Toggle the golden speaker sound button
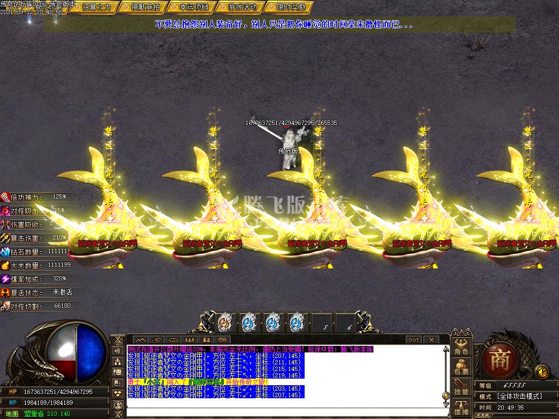This screenshot has height=419, width=559. tap(542, 372)
